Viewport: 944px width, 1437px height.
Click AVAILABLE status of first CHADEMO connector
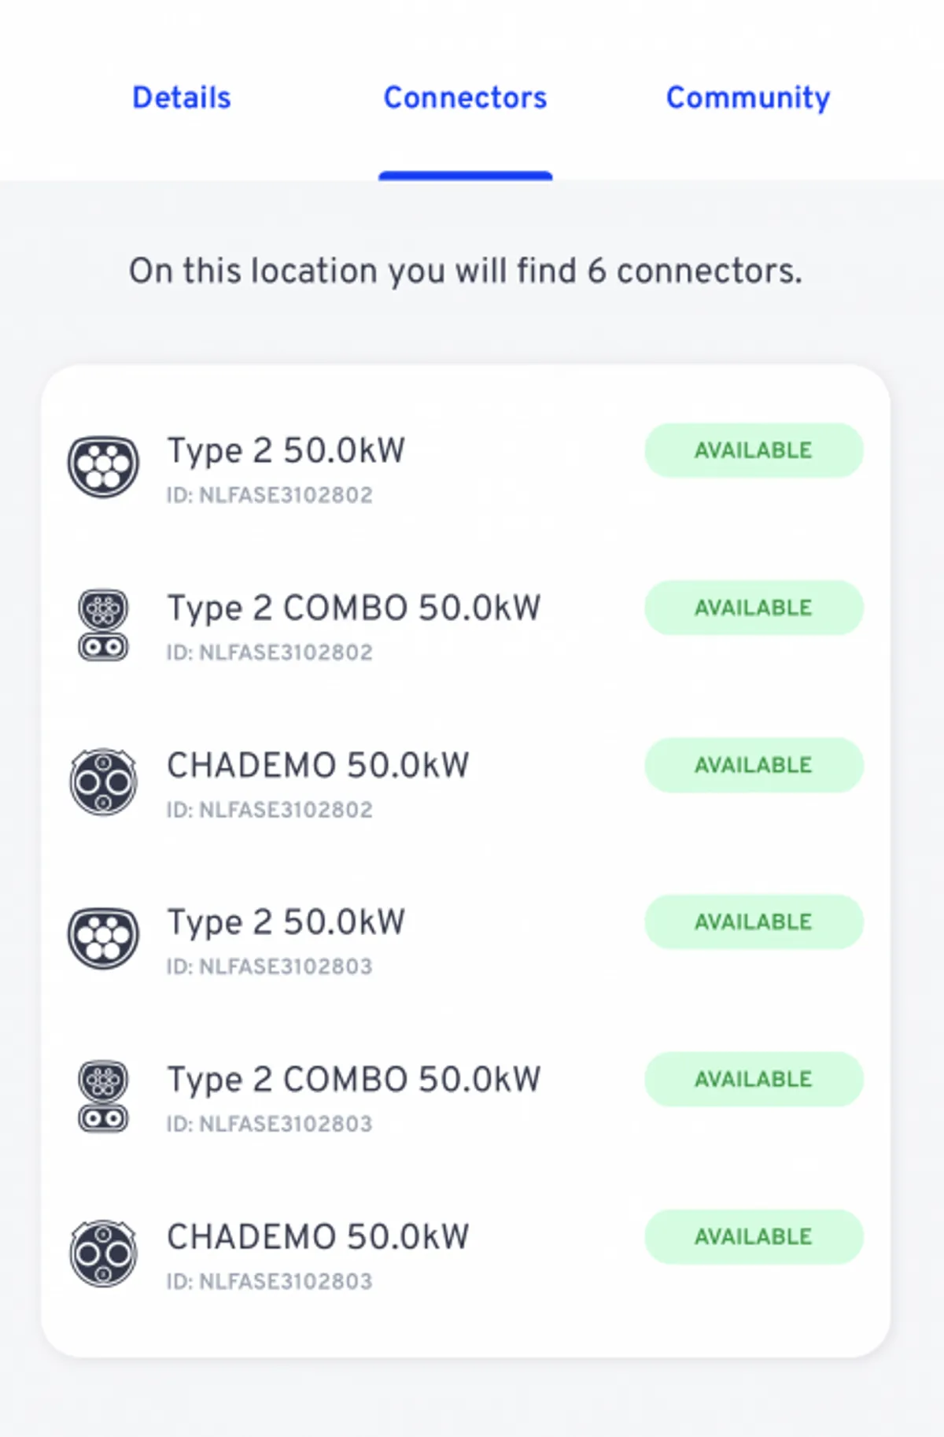(x=754, y=765)
